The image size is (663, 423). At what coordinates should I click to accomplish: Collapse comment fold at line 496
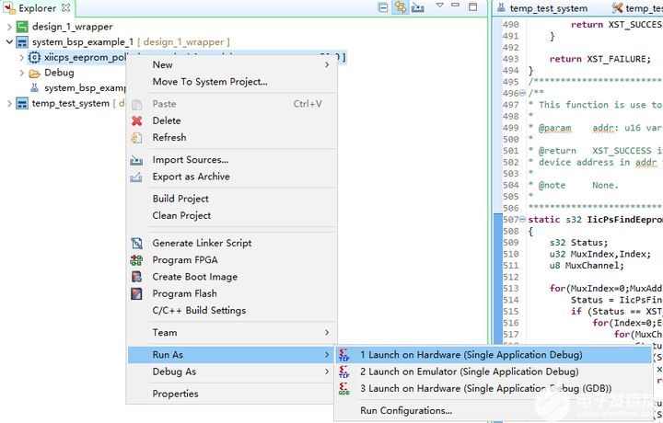pos(523,93)
